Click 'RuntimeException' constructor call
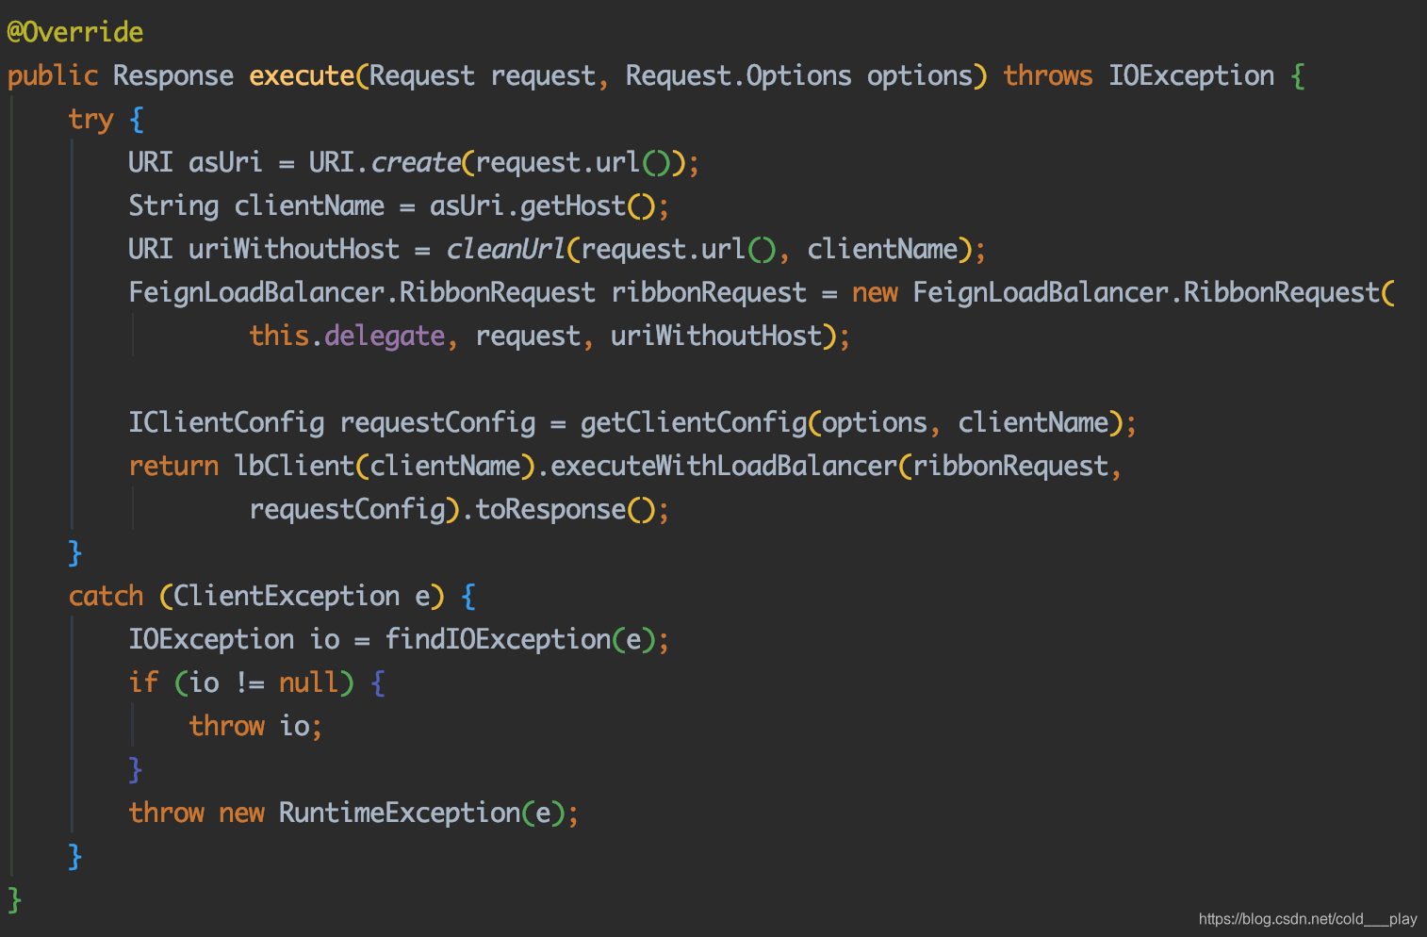 [x=400, y=814]
